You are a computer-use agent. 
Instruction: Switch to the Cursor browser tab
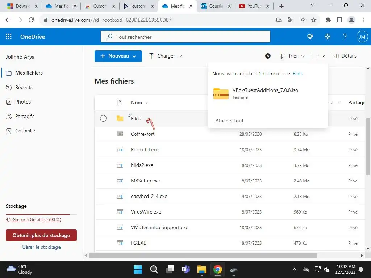click(99, 6)
